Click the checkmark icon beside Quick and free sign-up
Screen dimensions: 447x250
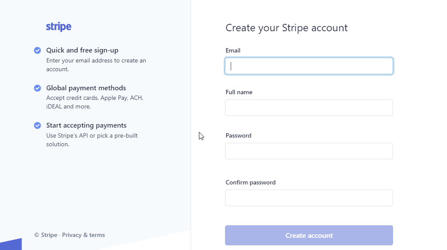[x=37, y=50]
